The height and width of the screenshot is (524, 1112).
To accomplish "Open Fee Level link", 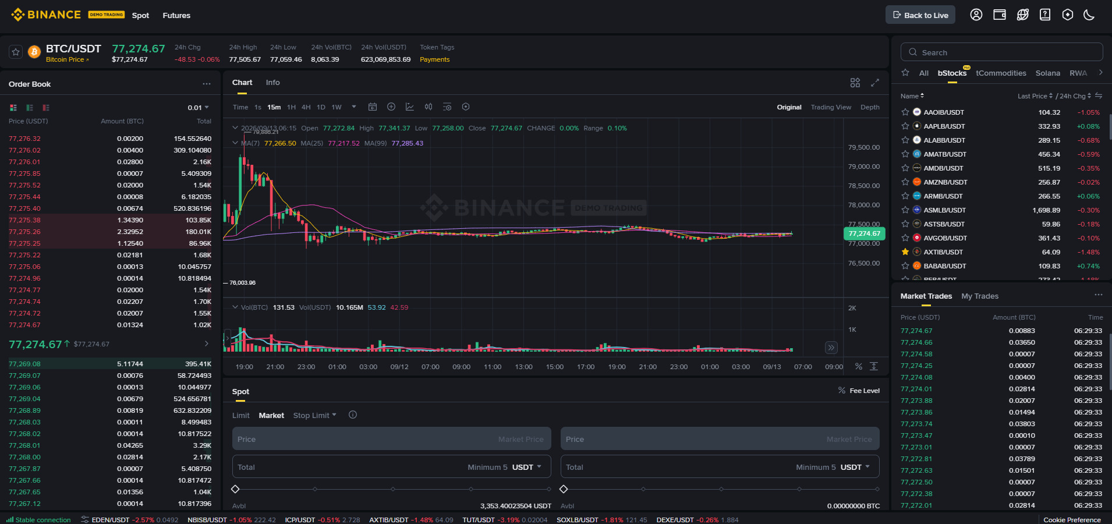I will click(x=859, y=391).
